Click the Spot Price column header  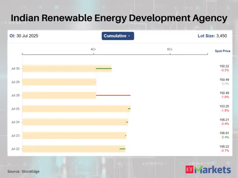222,51
